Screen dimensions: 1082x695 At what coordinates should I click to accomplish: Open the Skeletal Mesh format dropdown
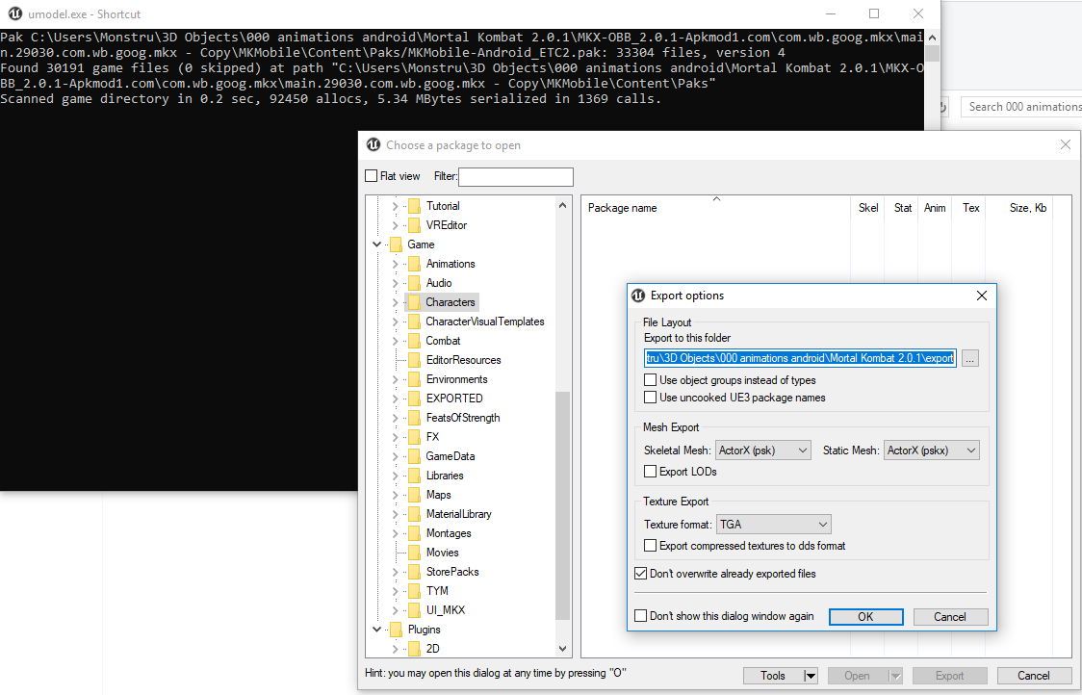[x=763, y=450]
